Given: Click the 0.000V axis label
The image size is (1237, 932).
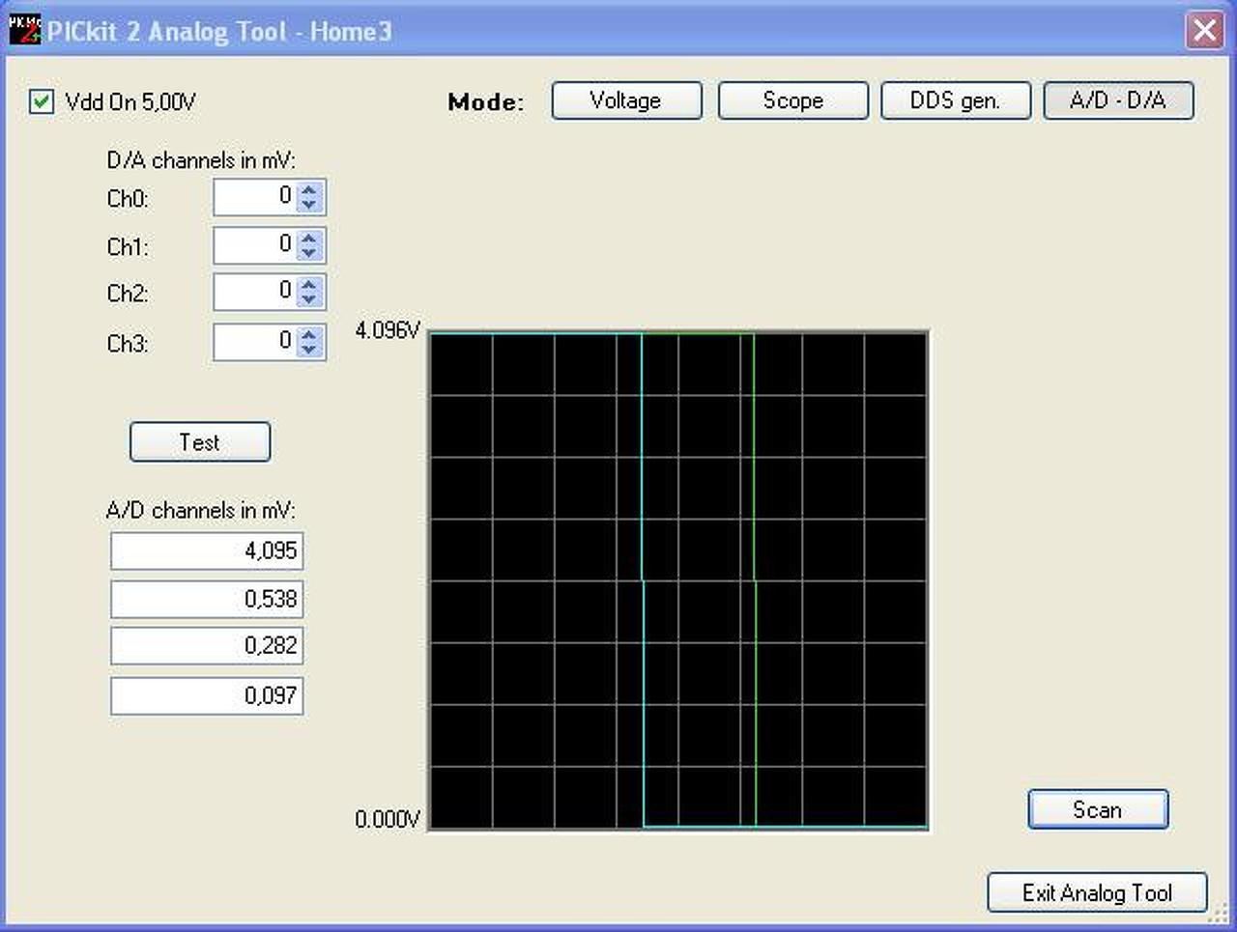Looking at the screenshot, I should click(388, 819).
